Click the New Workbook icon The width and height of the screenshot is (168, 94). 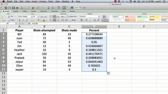2,8
